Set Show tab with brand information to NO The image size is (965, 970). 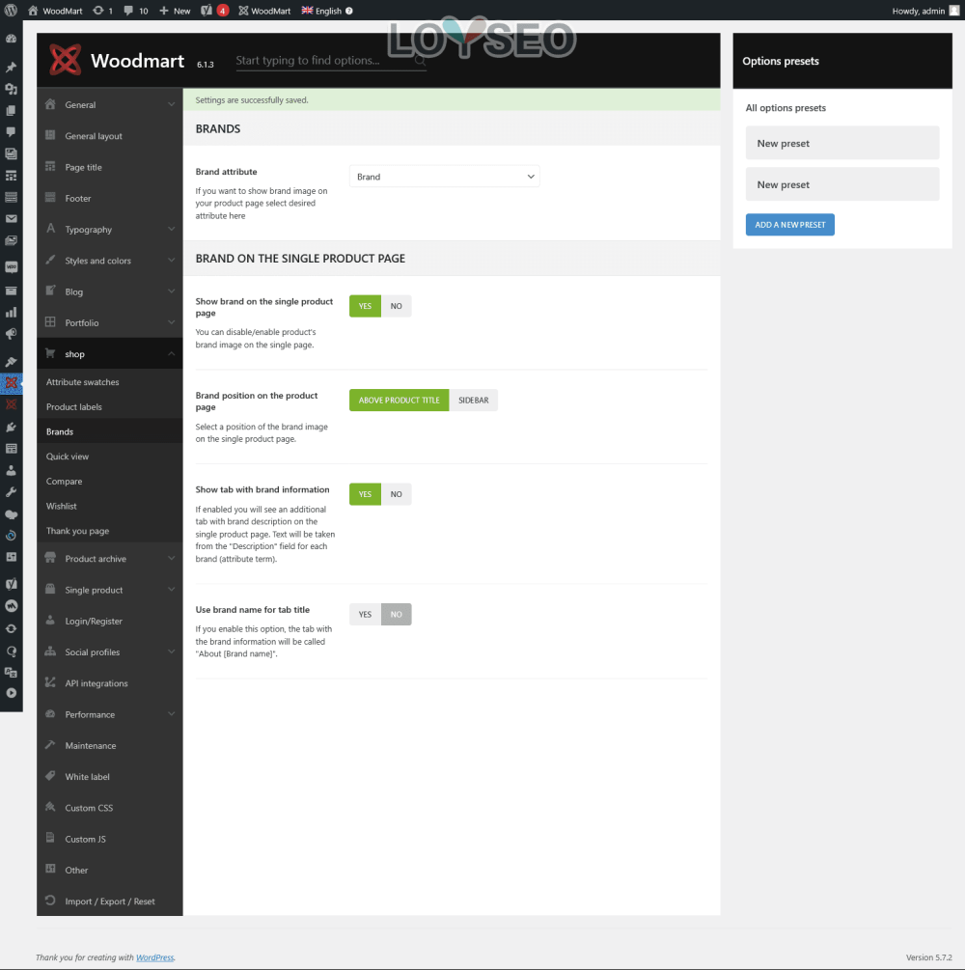click(396, 494)
